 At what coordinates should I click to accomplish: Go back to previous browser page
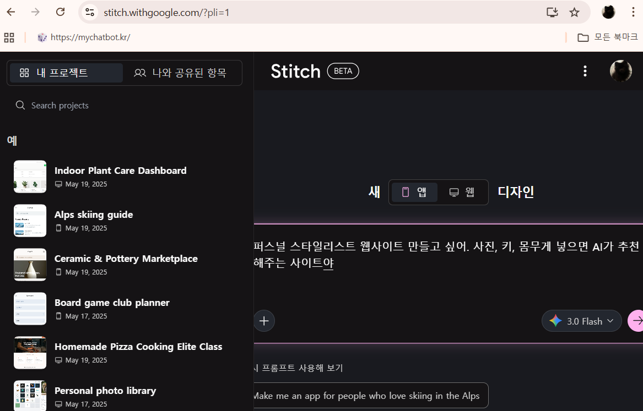tap(11, 12)
